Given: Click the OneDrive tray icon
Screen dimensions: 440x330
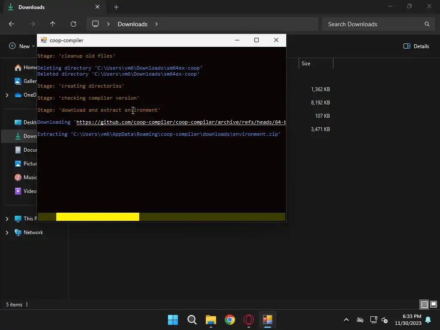Looking at the screenshot, I should (x=360, y=320).
